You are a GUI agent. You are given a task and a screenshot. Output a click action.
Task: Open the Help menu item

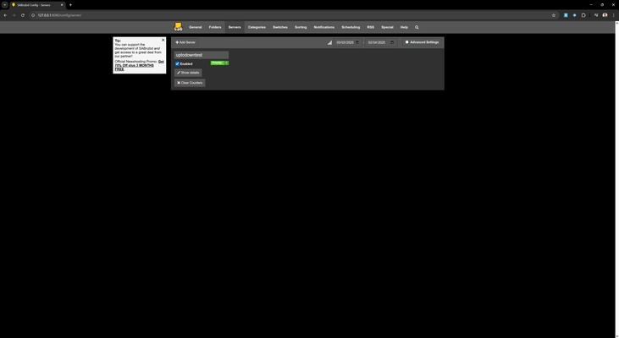(404, 27)
